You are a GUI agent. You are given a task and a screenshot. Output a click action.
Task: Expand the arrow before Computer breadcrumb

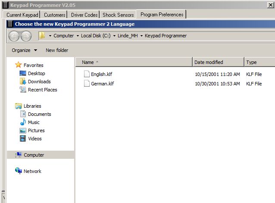pyautogui.click(x=50, y=36)
